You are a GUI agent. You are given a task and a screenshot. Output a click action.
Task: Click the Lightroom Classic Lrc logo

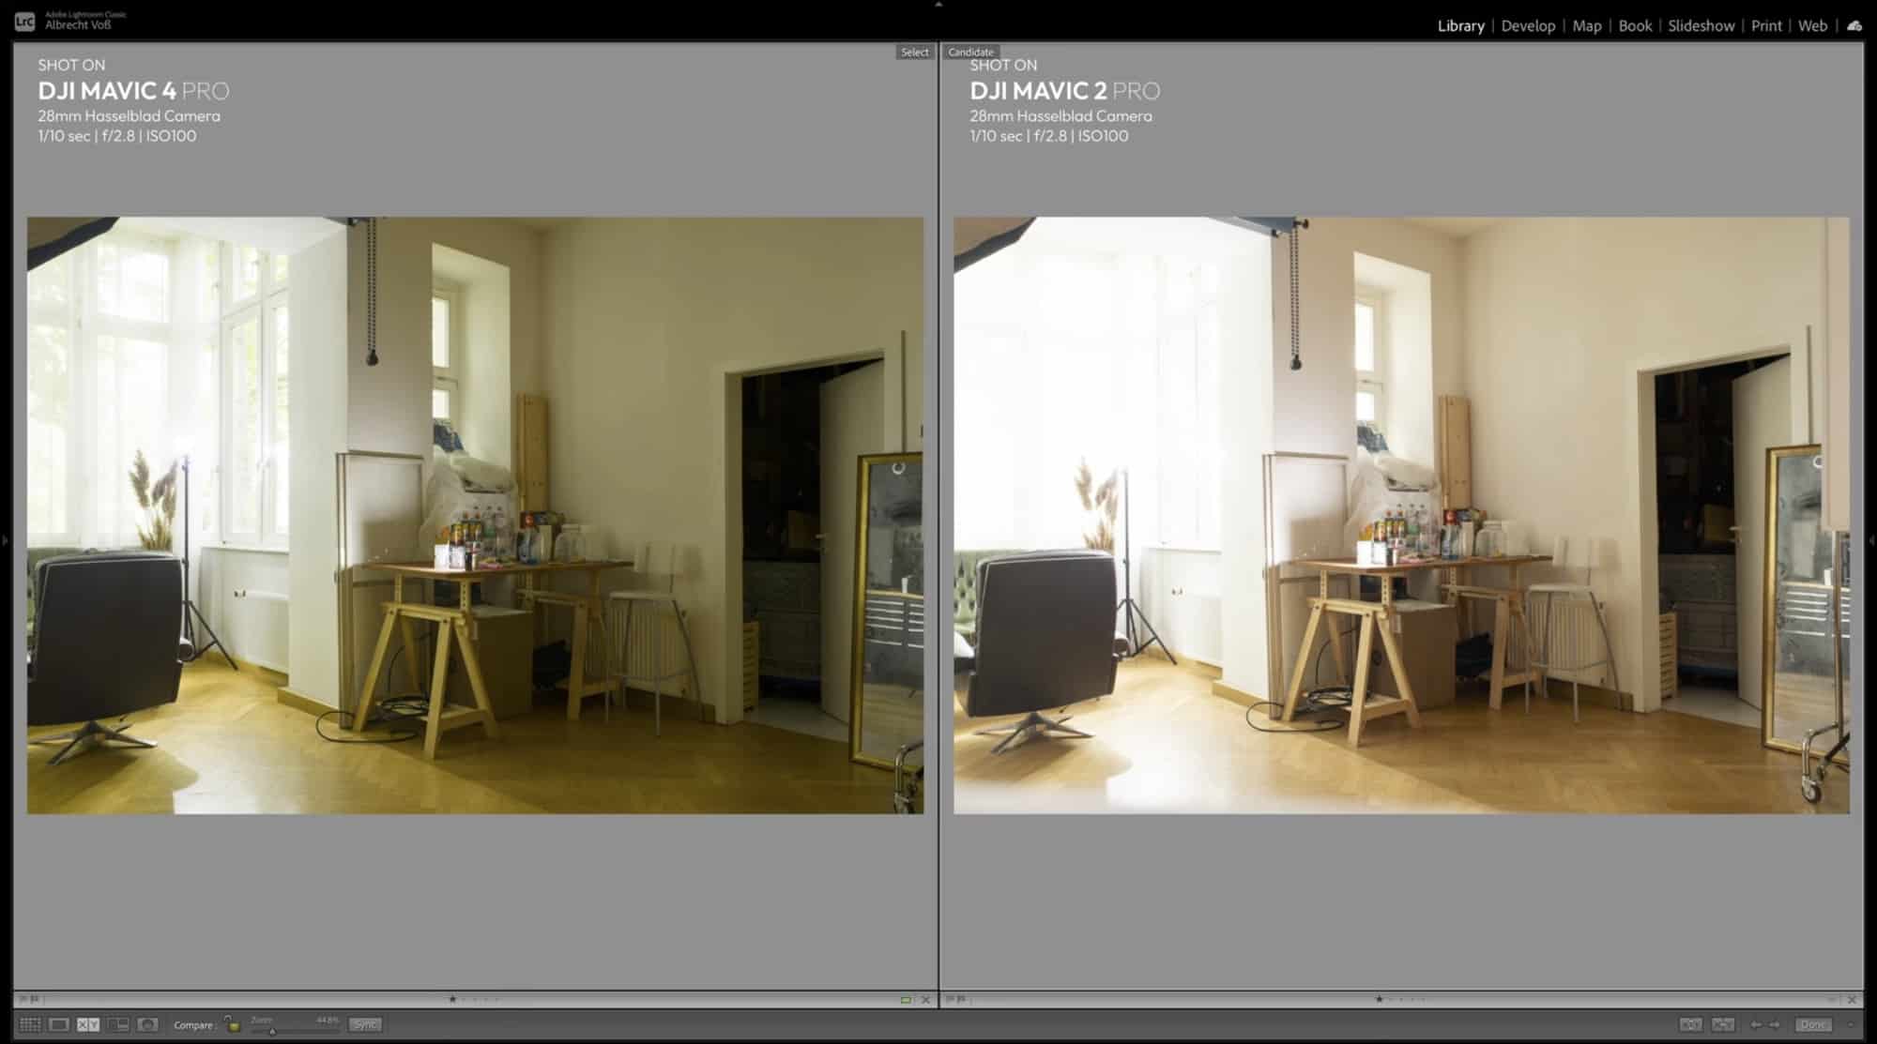tap(25, 21)
